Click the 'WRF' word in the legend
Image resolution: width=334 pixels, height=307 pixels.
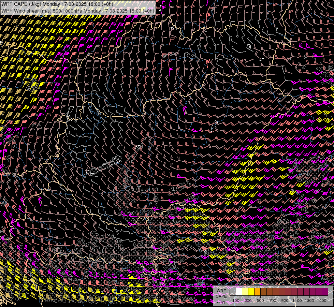pyautogui.click(x=221, y=291)
